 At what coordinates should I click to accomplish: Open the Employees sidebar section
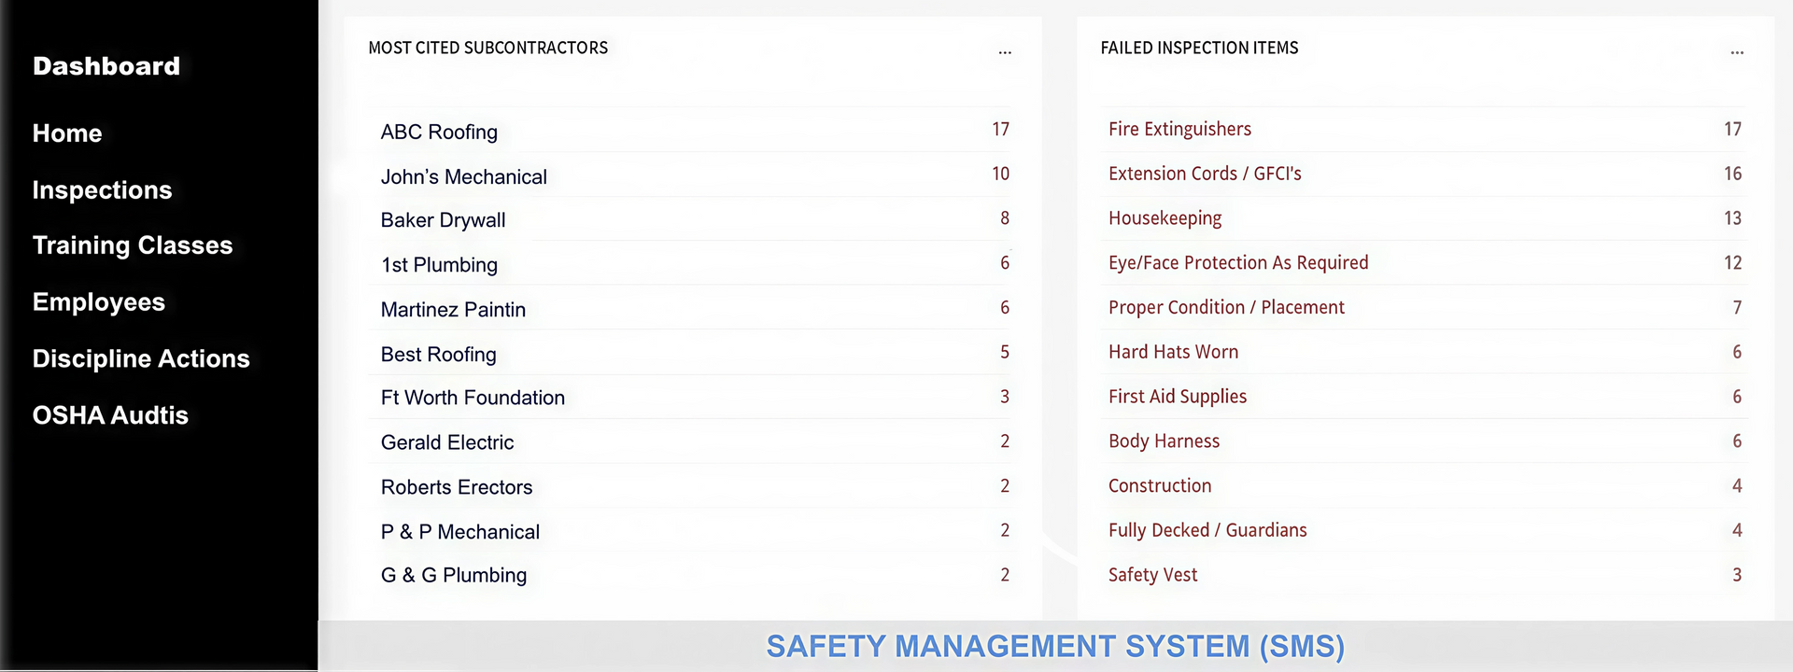pyautogui.click(x=99, y=302)
